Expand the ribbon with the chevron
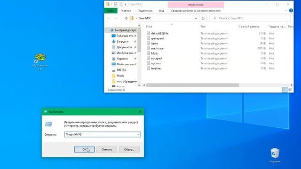This screenshot has width=301, height=169. coord(285,11)
